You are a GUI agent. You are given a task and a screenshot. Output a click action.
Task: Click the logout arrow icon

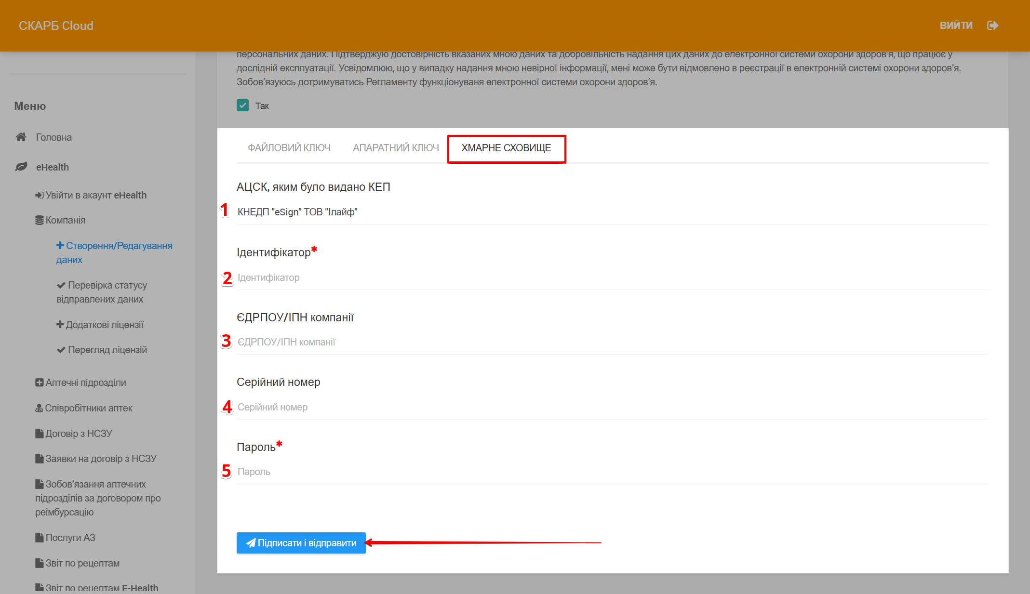pyautogui.click(x=992, y=26)
